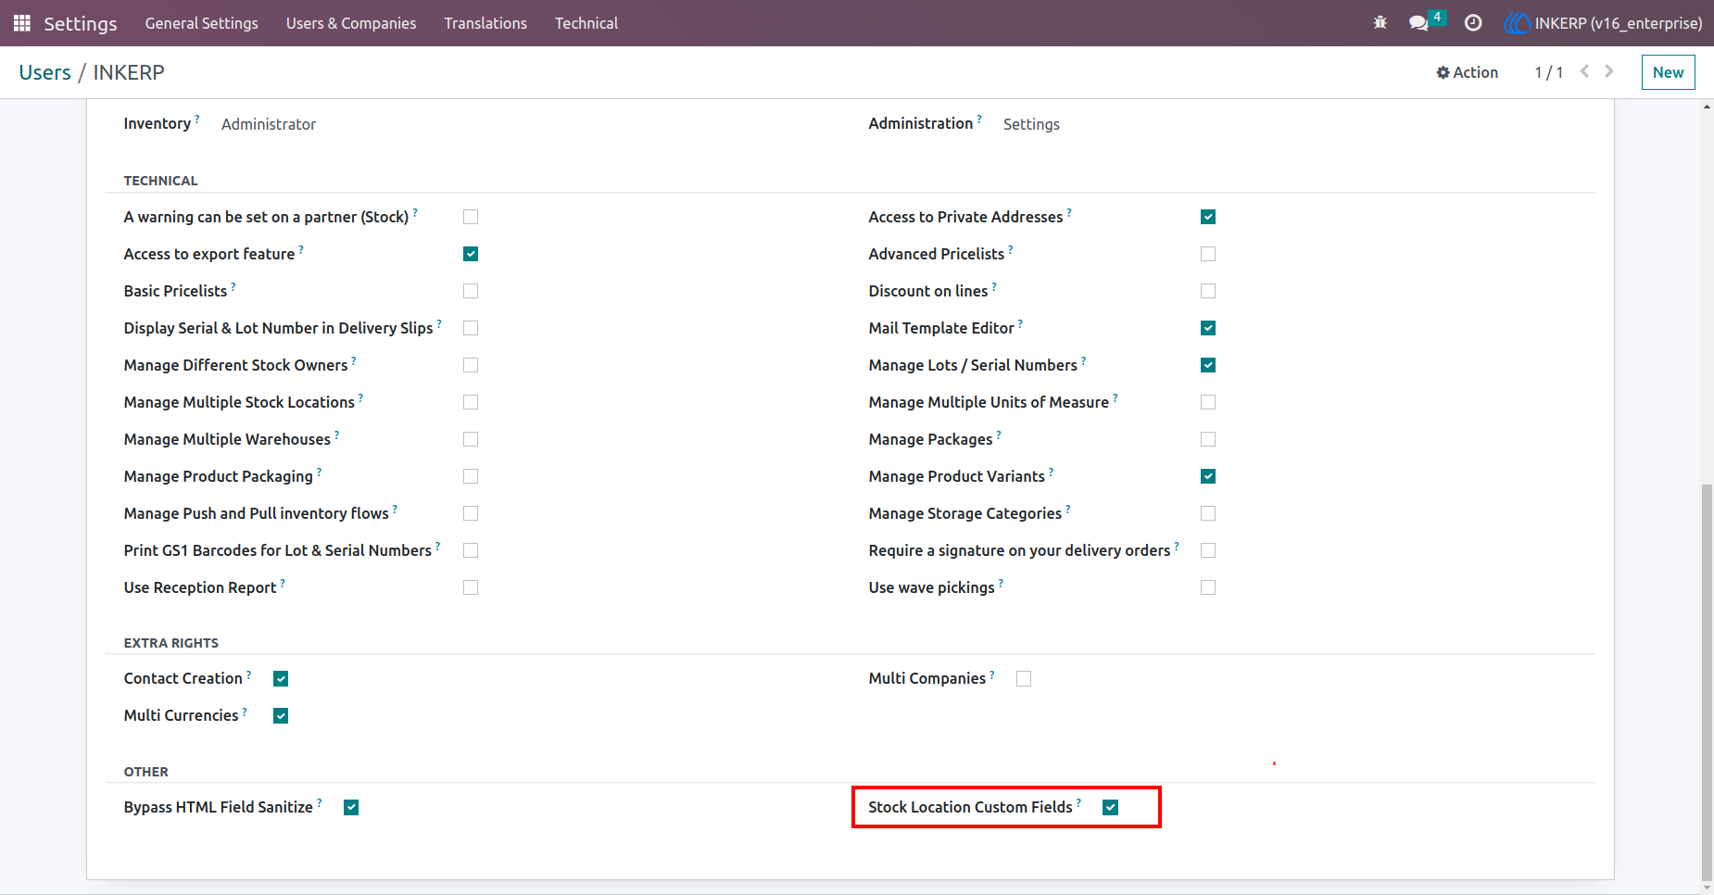Go to next record arrow
This screenshot has width=1714, height=895.
[1609, 71]
